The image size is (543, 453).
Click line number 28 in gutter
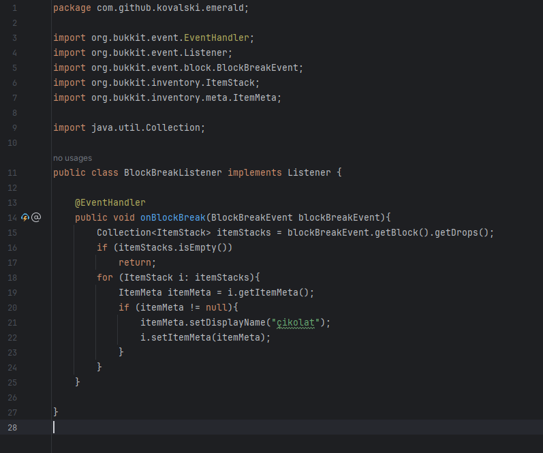click(x=12, y=428)
